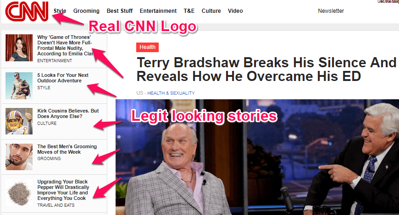The width and height of the screenshot is (399, 215).
Task: Click the CNN logo
Action: [27, 11]
